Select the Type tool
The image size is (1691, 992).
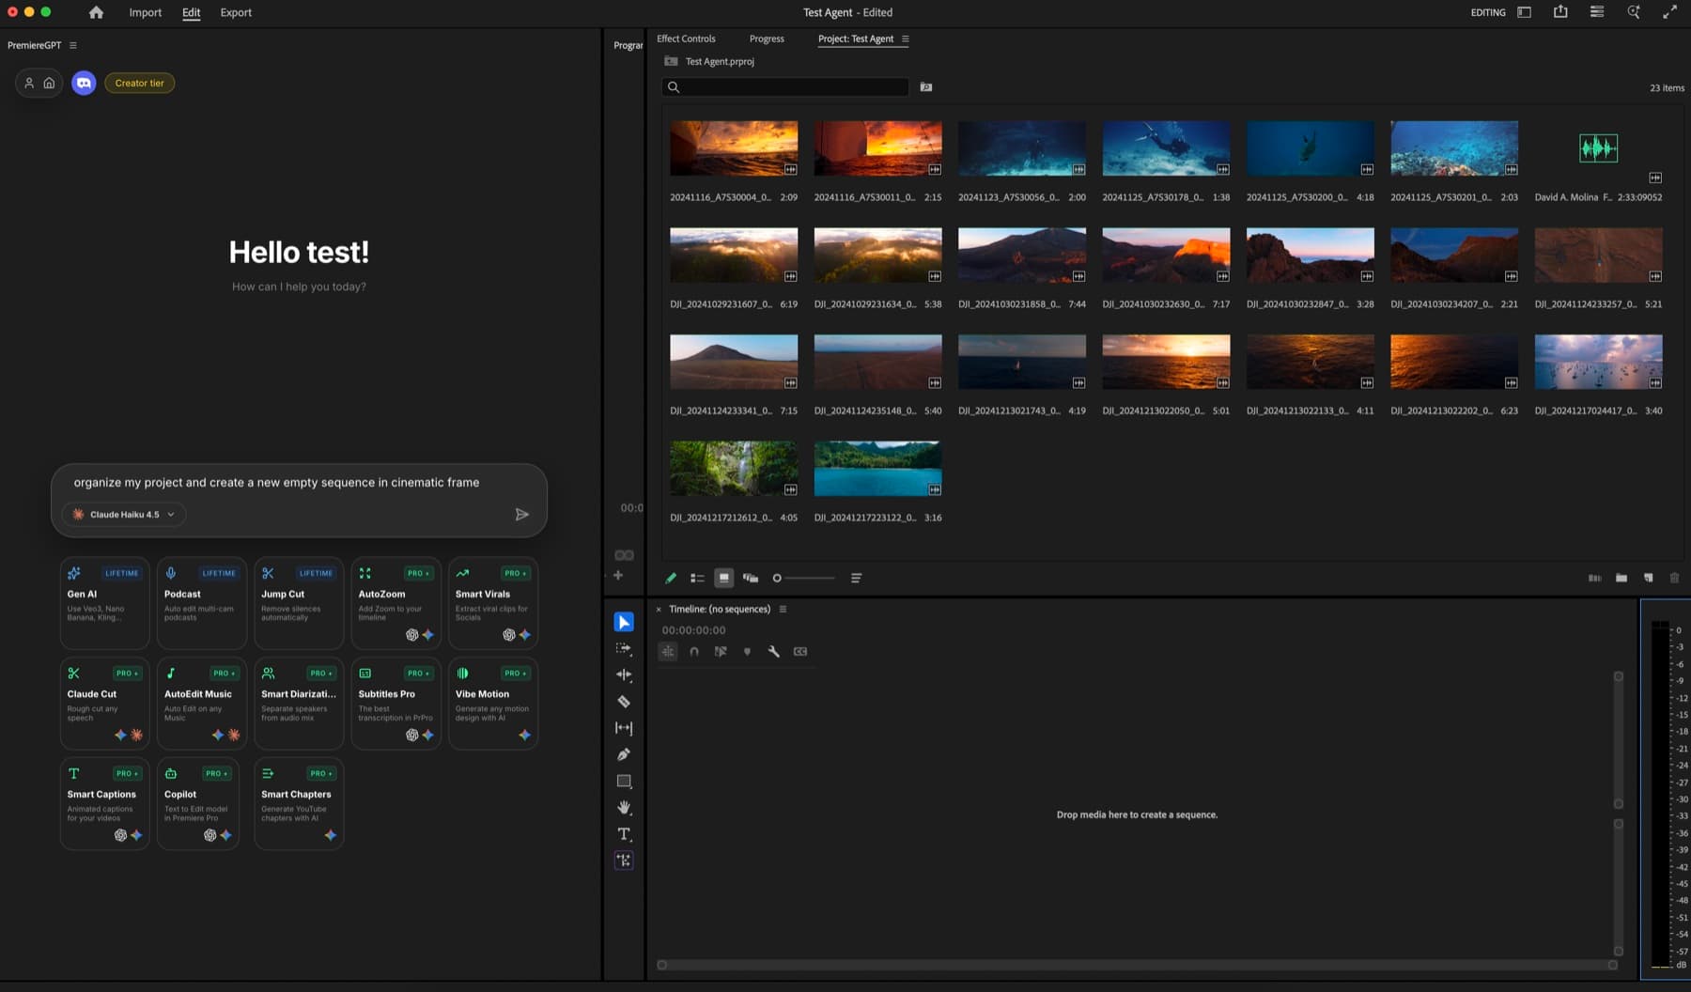[624, 833]
